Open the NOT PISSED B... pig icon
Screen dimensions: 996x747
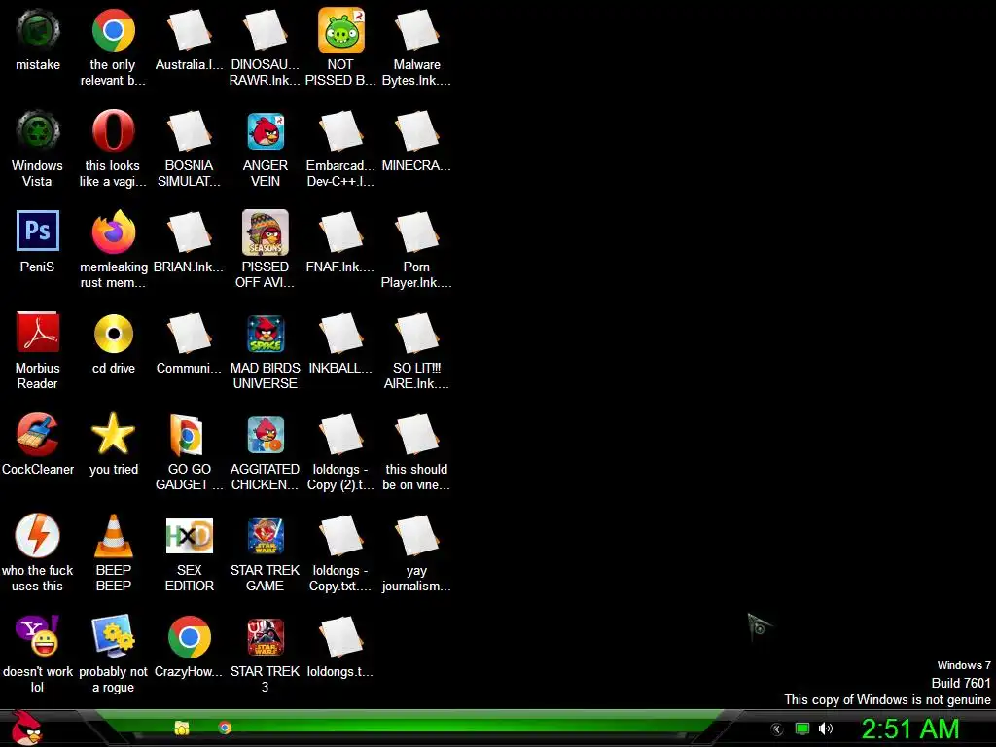[x=341, y=30]
